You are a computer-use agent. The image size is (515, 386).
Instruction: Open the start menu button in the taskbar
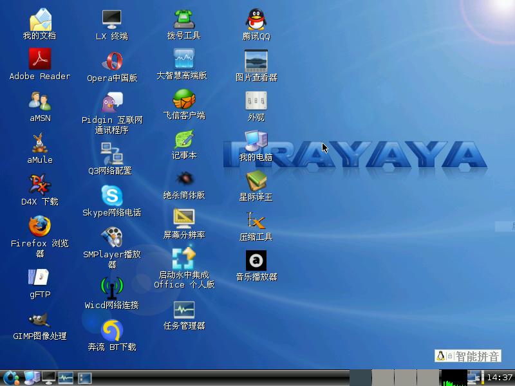(x=10, y=378)
